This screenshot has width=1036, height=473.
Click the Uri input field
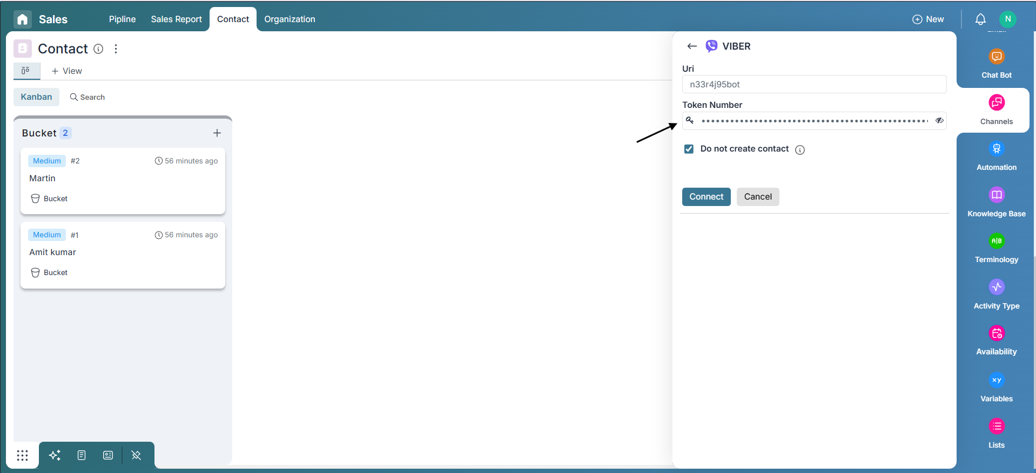pyautogui.click(x=814, y=84)
